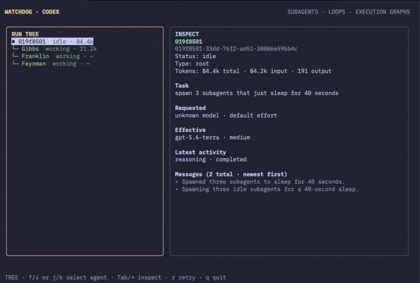The width and height of the screenshot is (420, 283).
Task: Click the Requested section heading
Action: coord(190,108)
